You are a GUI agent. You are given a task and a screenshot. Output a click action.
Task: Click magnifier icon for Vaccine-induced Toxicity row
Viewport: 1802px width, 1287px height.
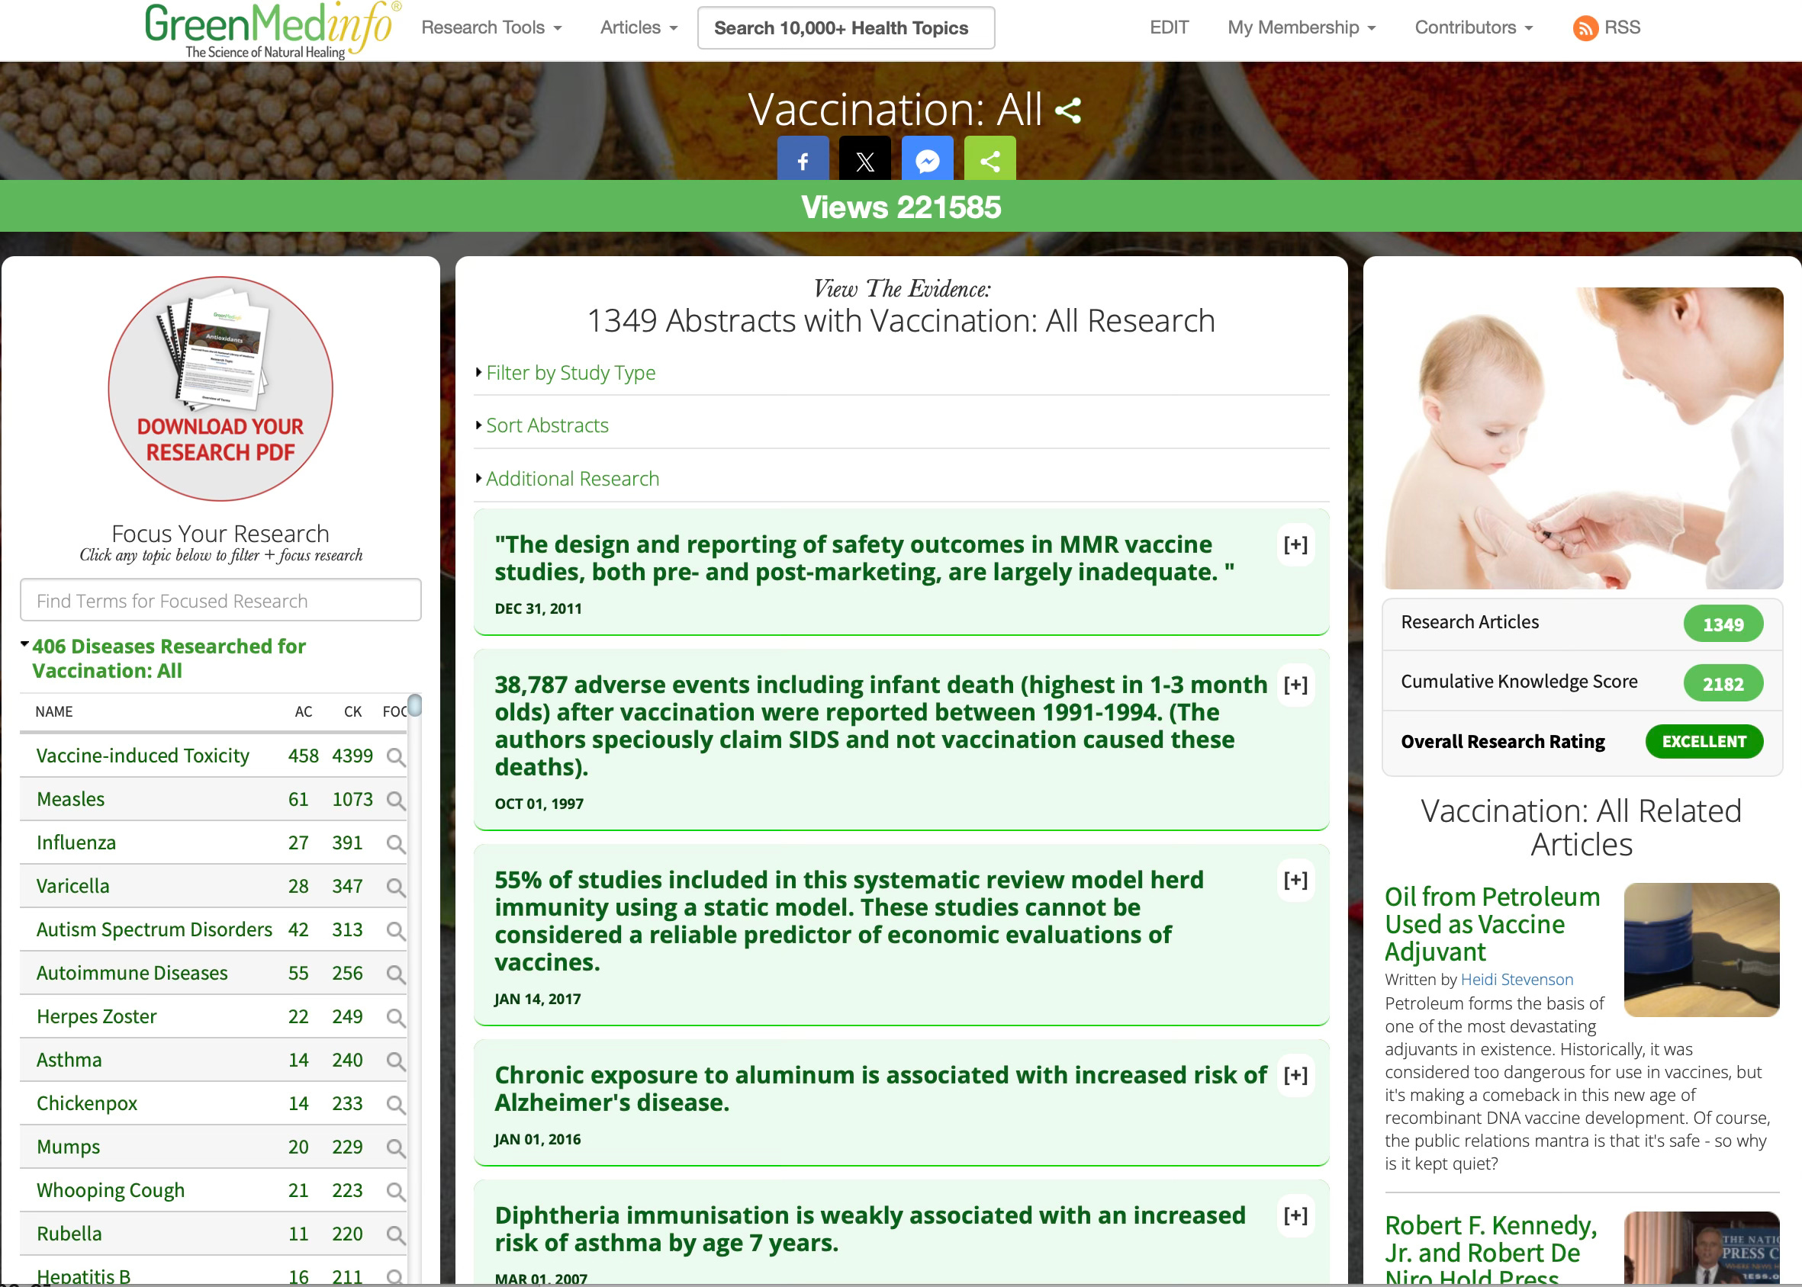tap(396, 757)
